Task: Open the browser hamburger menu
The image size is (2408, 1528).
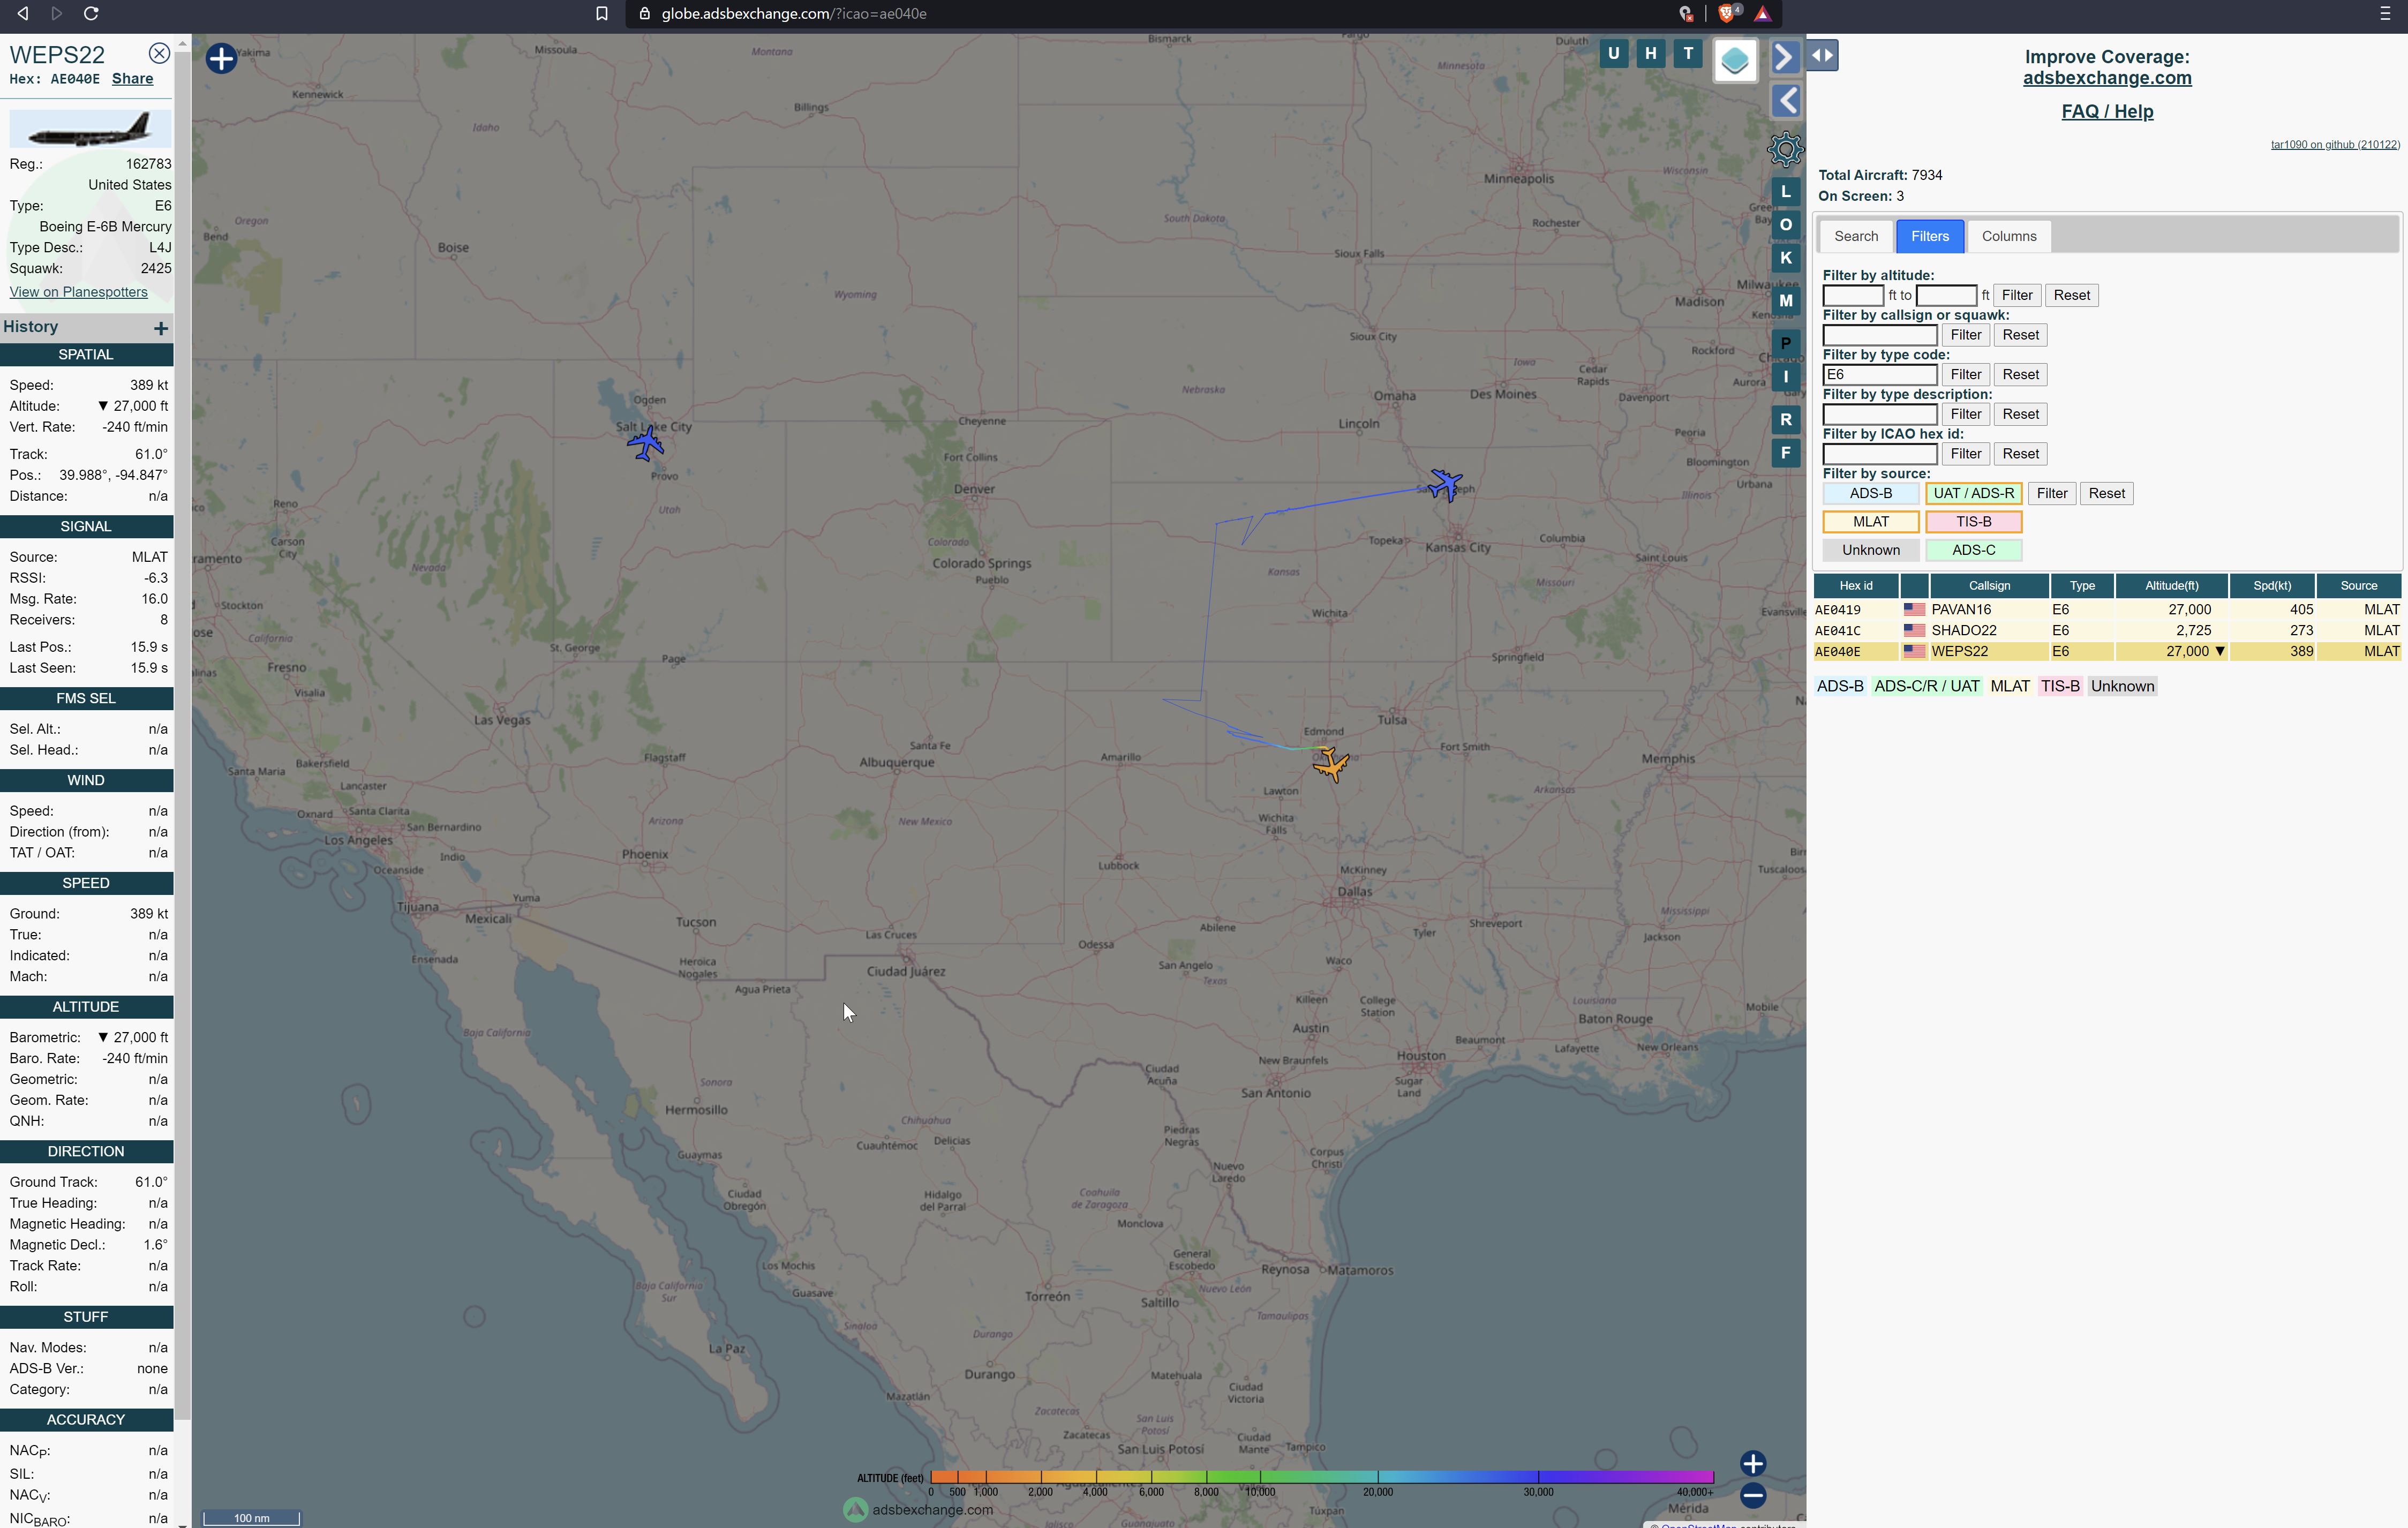Action: click(2385, 14)
